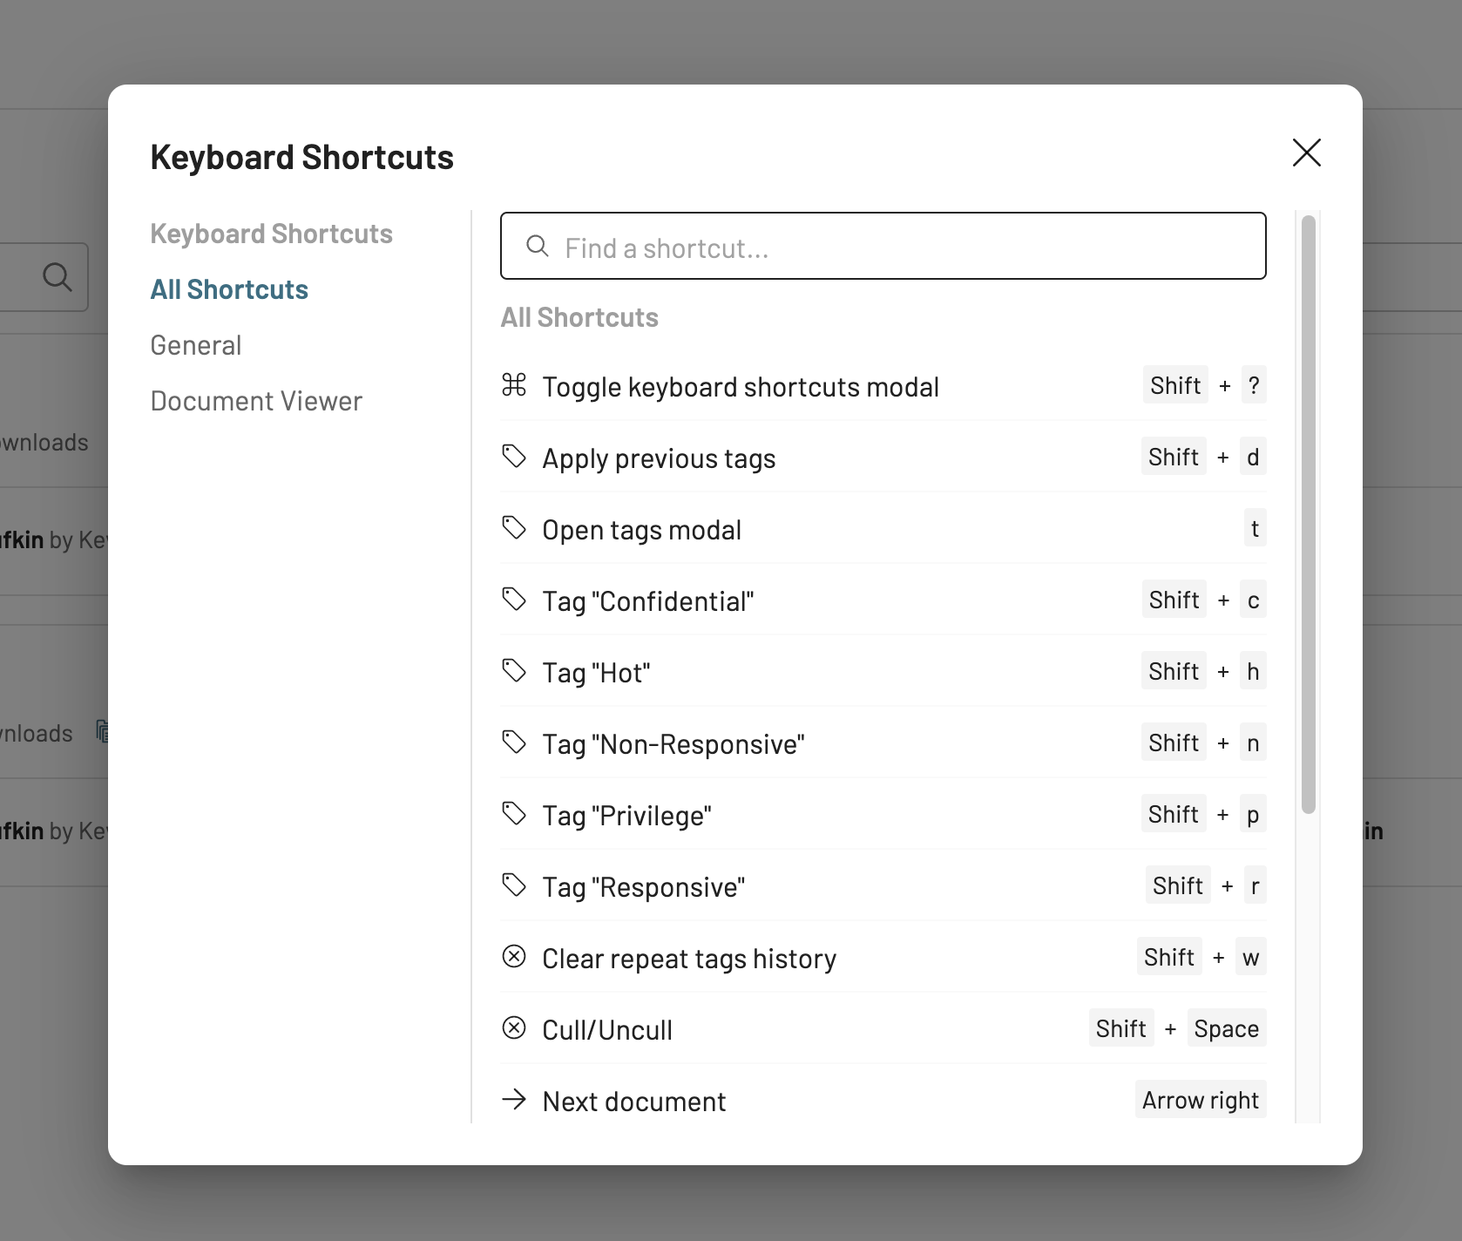1462x1241 pixels.
Task: Close the Keyboard Shortcuts dialog
Action: coord(1306,153)
